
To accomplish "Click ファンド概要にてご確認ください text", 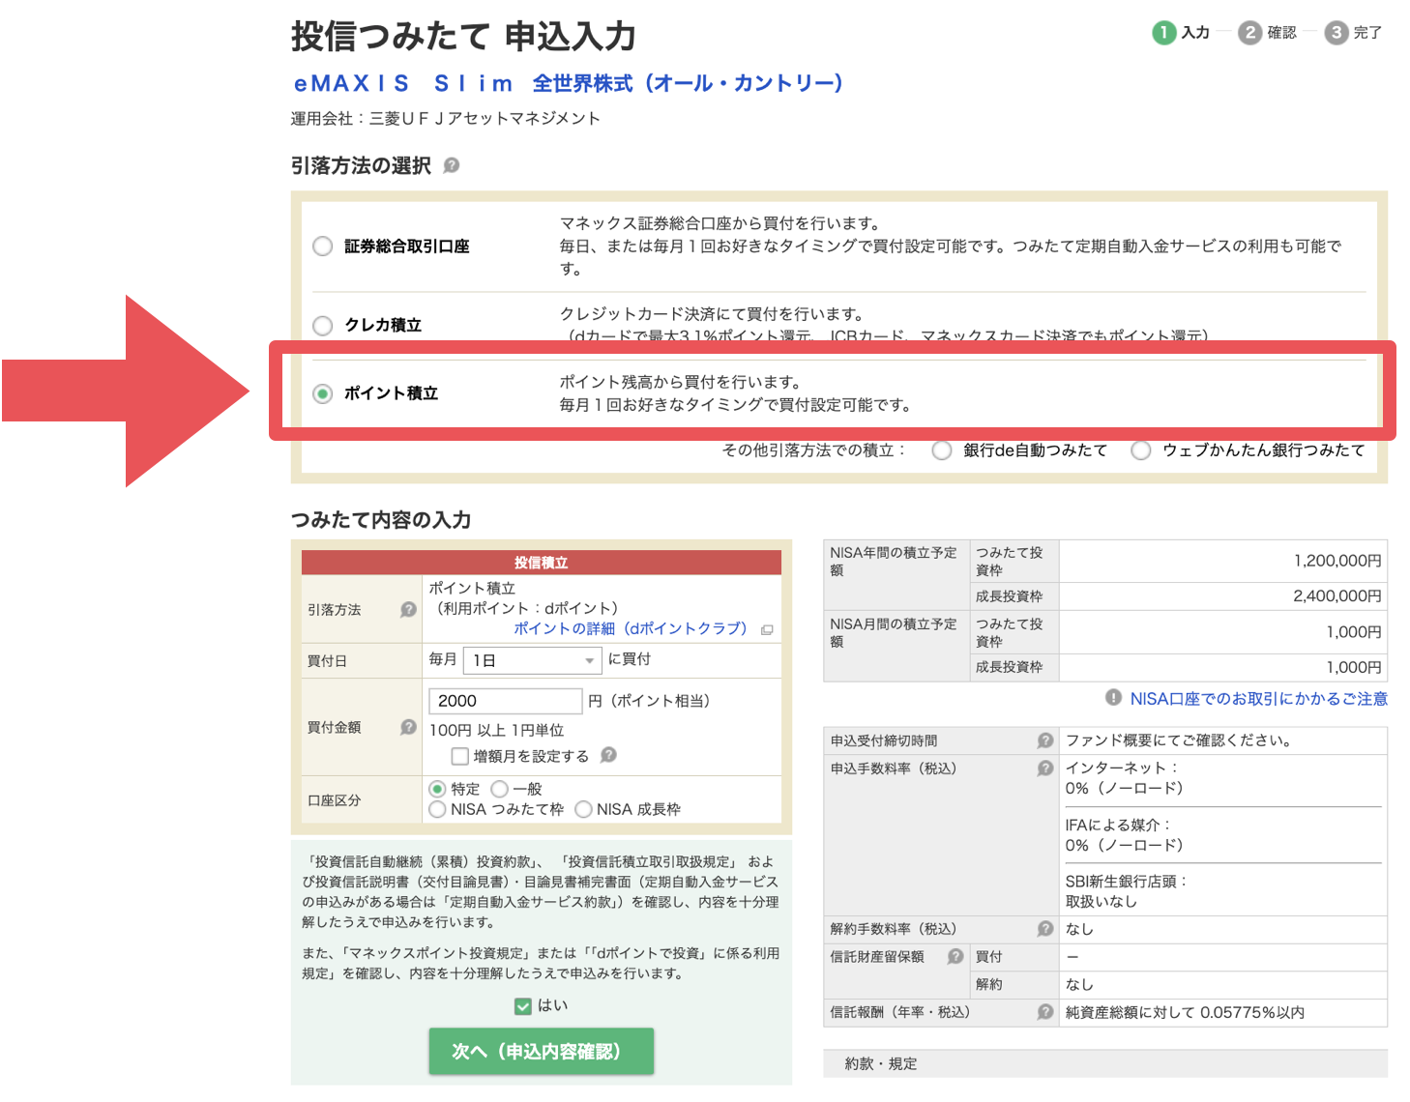I will [x=1178, y=740].
